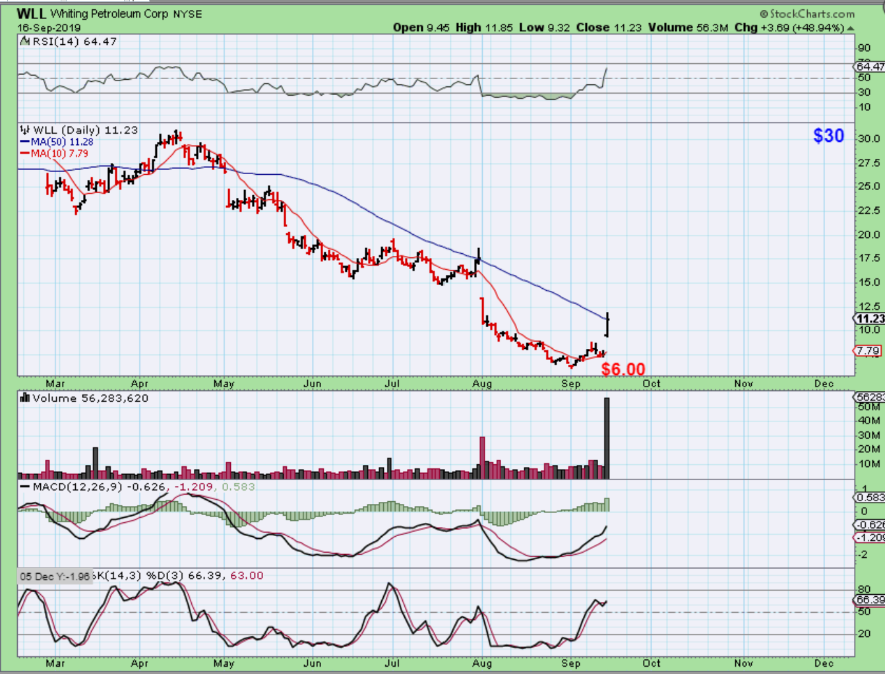Click the 16-Sep-2019 chart date

coord(49,28)
